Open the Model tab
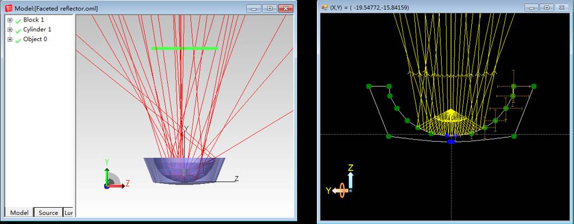The width and height of the screenshot is (574, 224). (19, 212)
